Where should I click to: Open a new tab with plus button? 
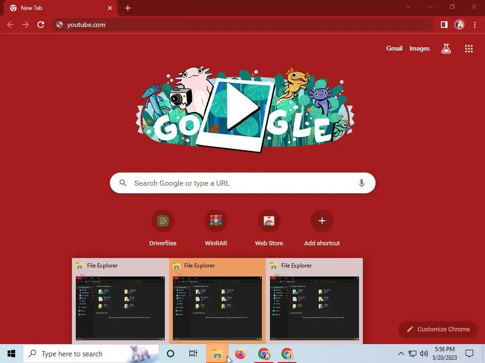coord(128,8)
